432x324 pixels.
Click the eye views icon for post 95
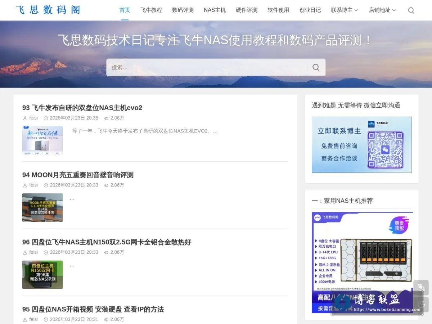(x=106, y=320)
